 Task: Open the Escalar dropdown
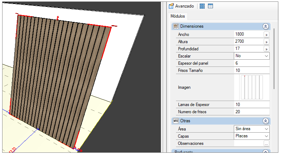[x=252, y=56]
